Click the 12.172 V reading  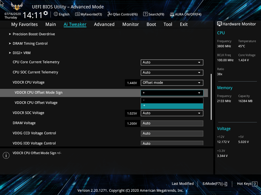[223, 142]
